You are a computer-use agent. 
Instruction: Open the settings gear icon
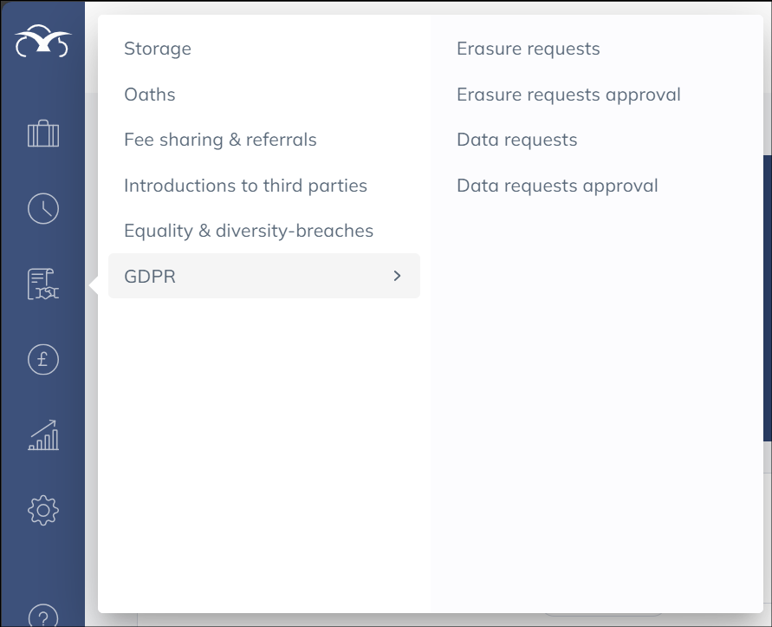[43, 510]
